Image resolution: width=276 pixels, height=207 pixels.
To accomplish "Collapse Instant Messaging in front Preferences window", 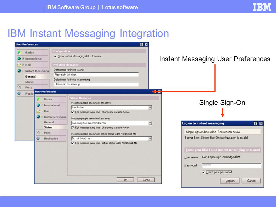I will pos(42,117).
